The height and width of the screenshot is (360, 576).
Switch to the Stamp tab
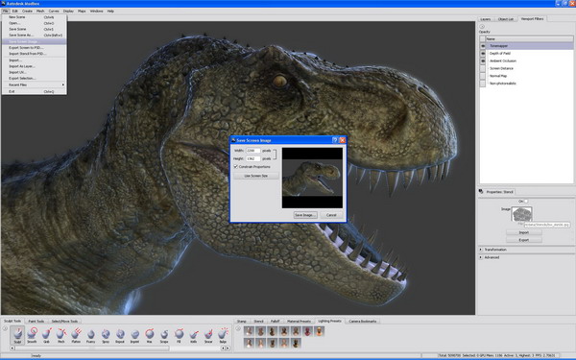click(x=241, y=321)
